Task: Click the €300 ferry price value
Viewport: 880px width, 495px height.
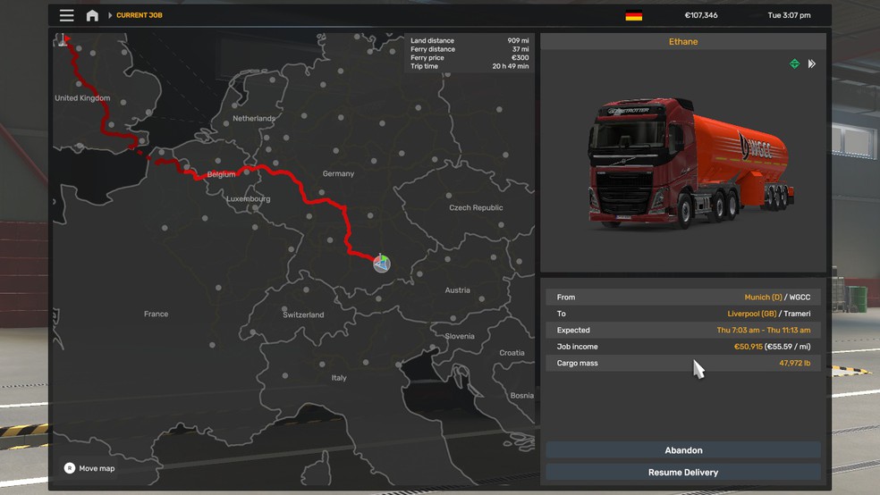Action: click(520, 58)
